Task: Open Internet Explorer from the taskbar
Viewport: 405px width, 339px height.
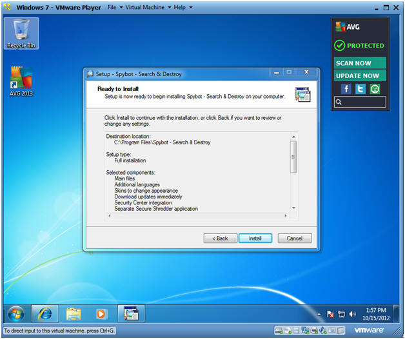Action: (45, 314)
